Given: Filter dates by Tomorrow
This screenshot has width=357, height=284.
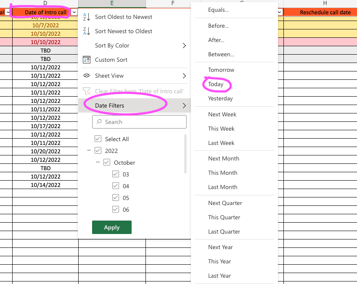Looking at the screenshot, I should (235, 70).
